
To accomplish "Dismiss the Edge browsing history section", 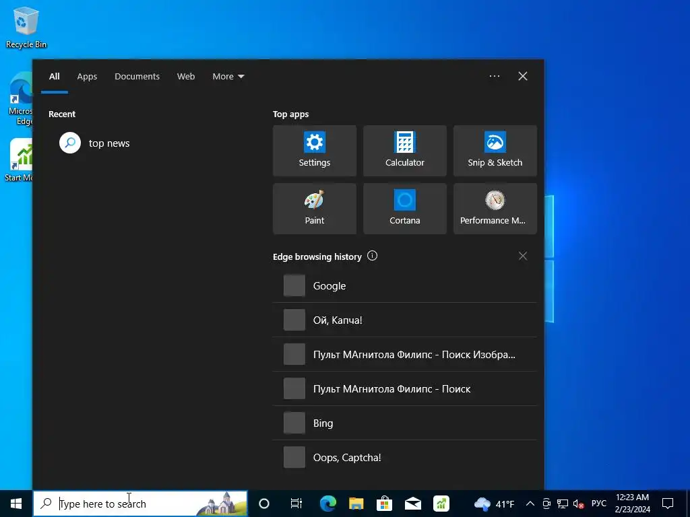I will pyautogui.click(x=522, y=256).
